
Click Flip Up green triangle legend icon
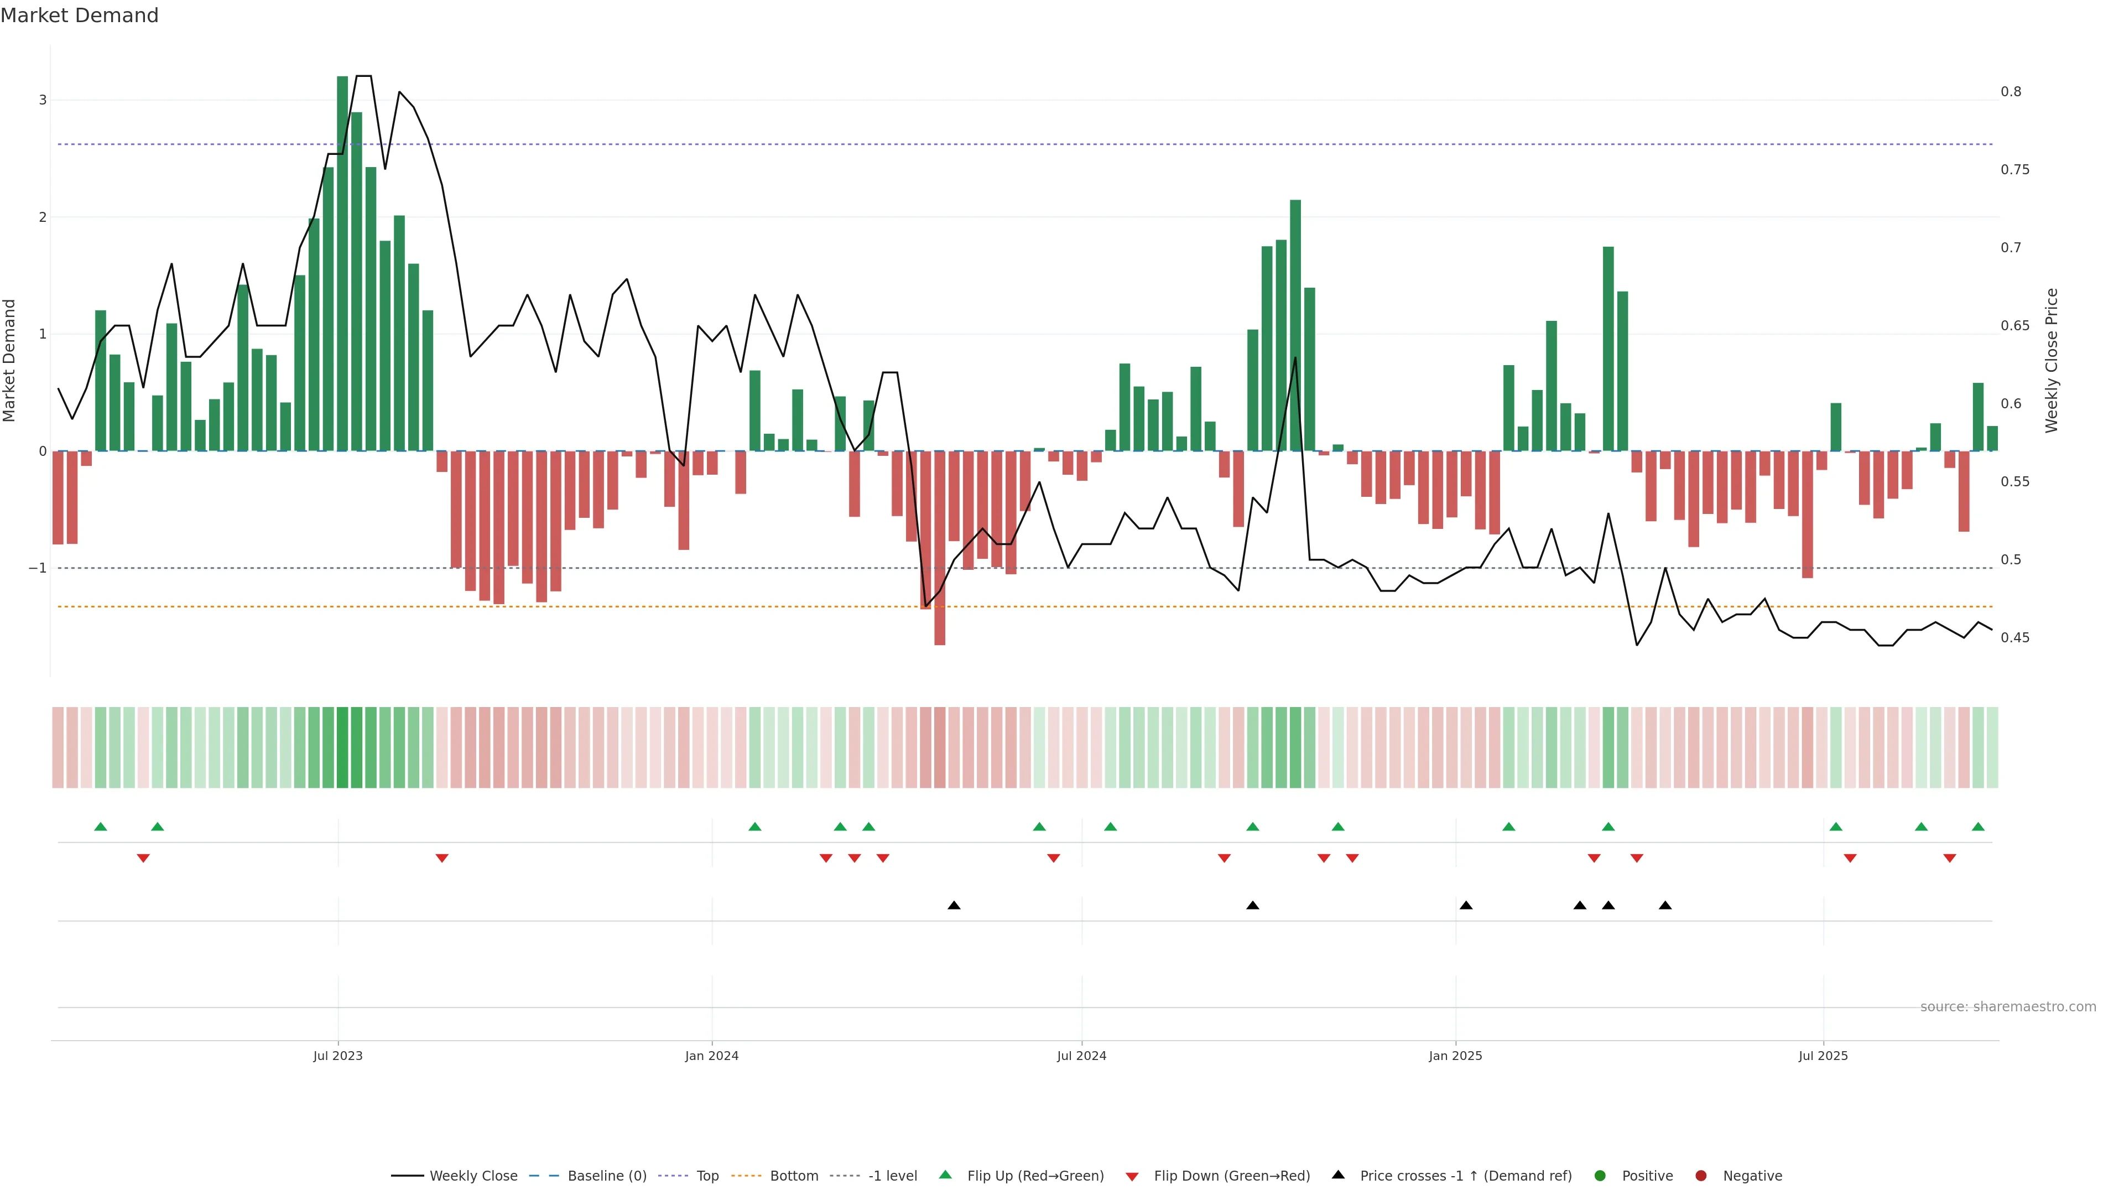pyautogui.click(x=946, y=1175)
